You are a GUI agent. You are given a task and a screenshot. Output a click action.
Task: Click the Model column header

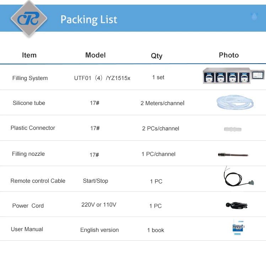click(x=95, y=55)
